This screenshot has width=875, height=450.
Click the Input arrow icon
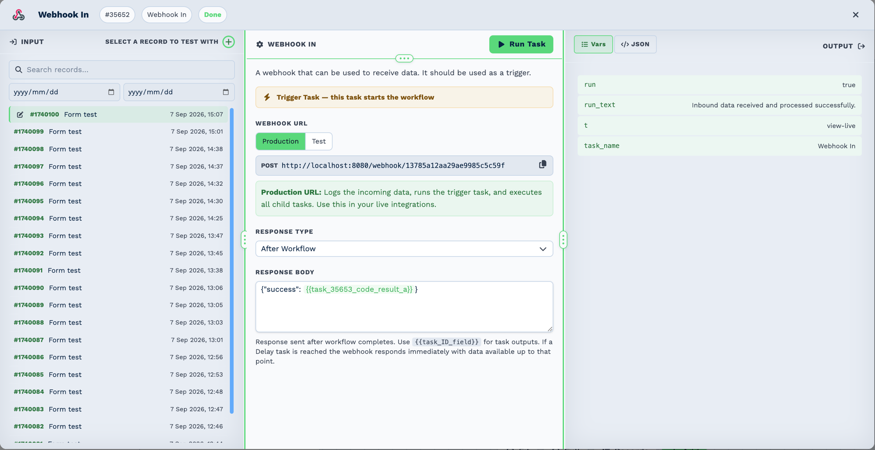click(x=13, y=42)
